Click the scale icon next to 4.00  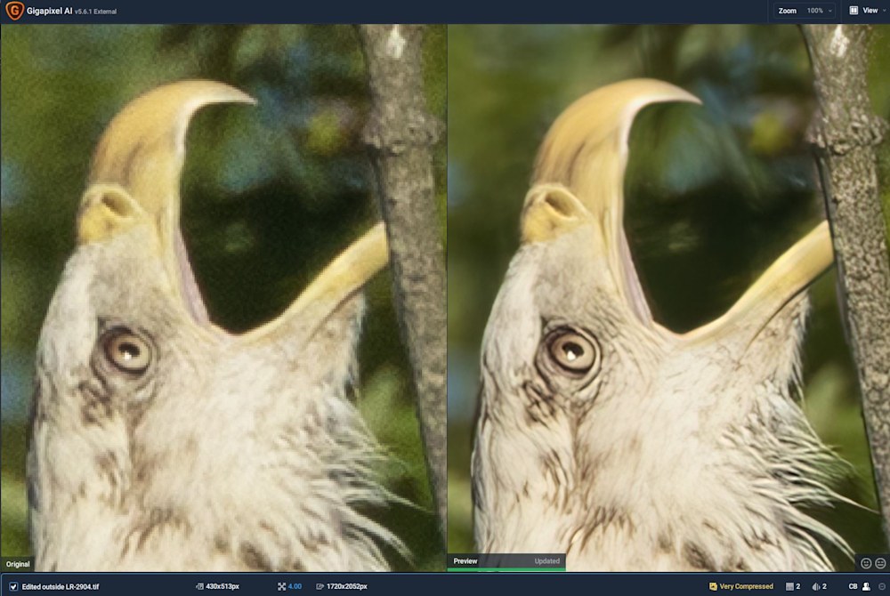point(282,586)
